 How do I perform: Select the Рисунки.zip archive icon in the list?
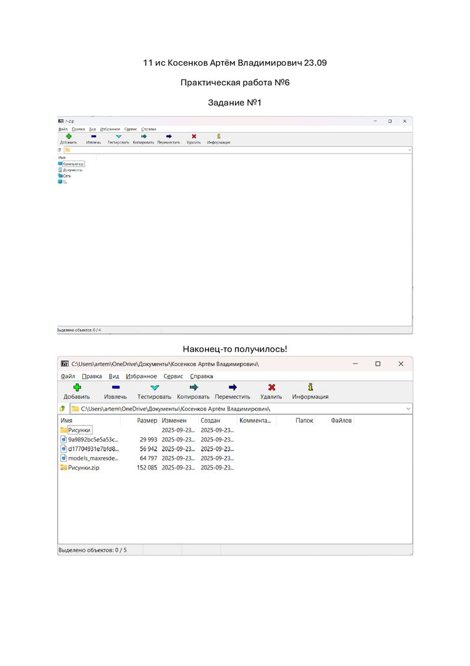(x=64, y=468)
